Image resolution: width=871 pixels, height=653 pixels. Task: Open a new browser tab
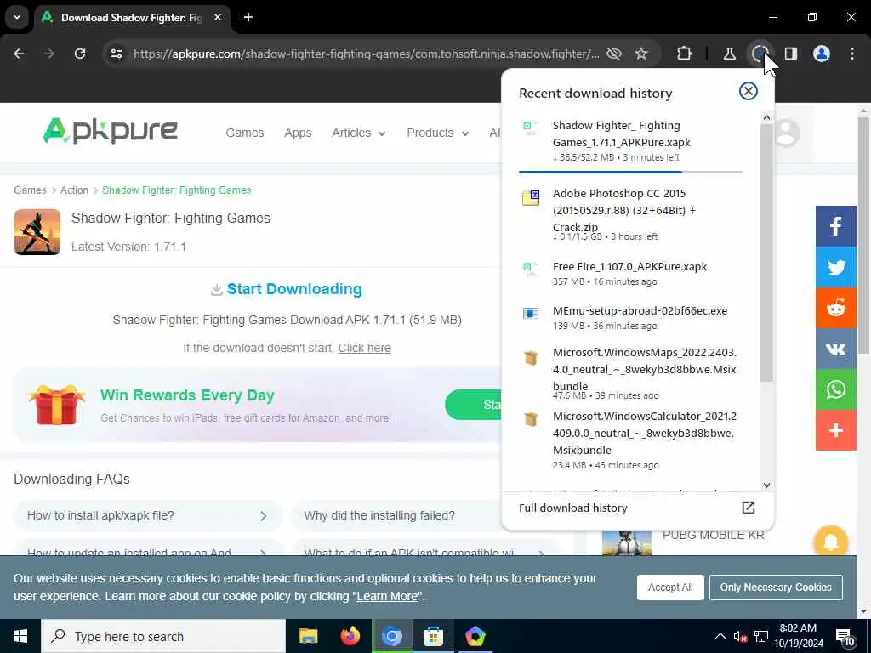click(248, 17)
